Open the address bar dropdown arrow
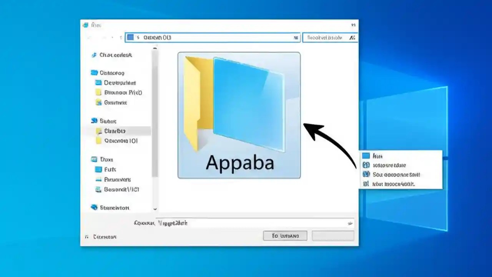Screen dimensions: 492x277 [x=296, y=37]
